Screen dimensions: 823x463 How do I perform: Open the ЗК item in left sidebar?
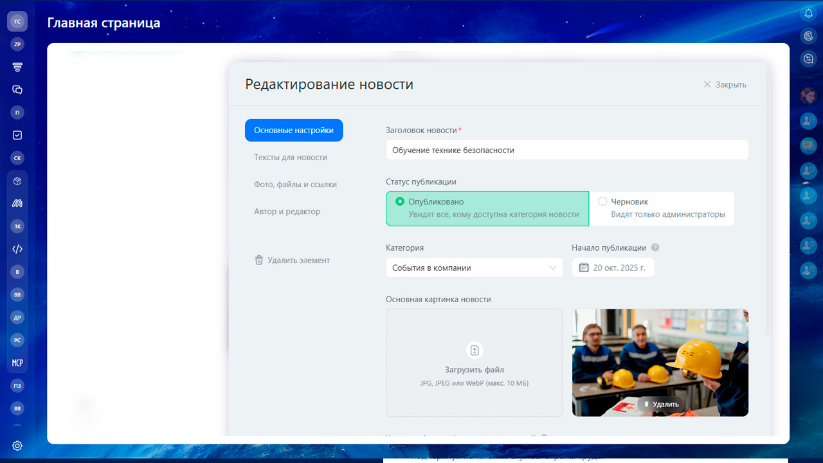pyautogui.click(x=17, y=226)
